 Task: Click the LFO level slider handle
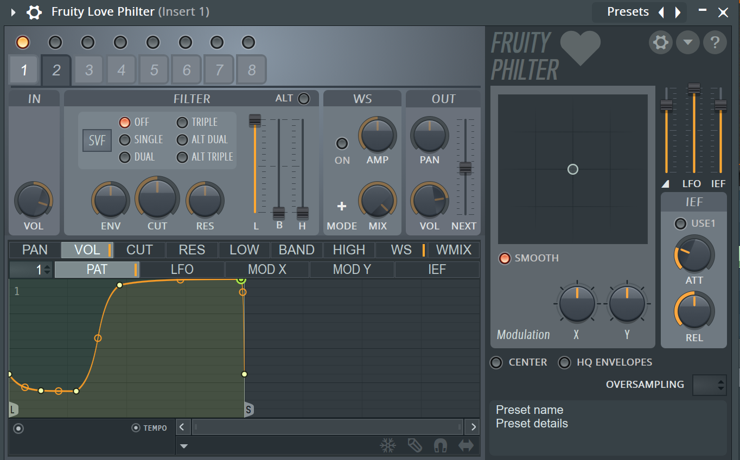click(x=694, y=90)
